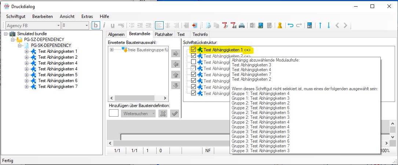Toggle bold formatting in the toolbar
Image resolution: width=398 pixels, height=165 pixels.
96,25
